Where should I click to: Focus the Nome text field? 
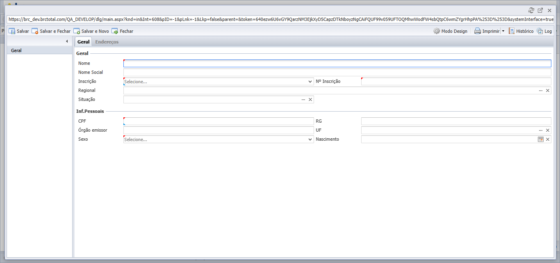[x=337, y=64]
